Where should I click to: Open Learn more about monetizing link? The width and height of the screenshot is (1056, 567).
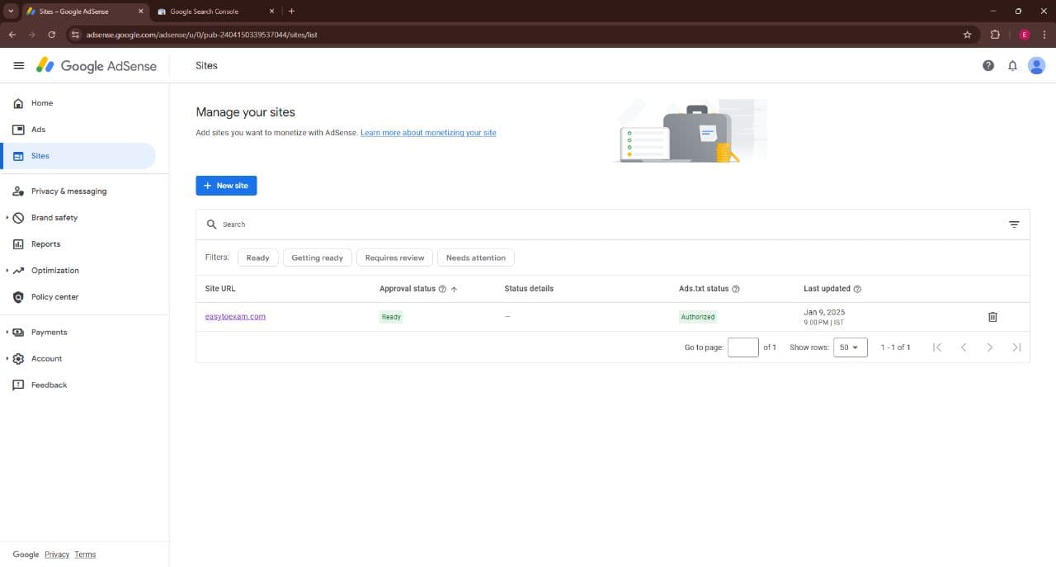click(x=428, y=133)
